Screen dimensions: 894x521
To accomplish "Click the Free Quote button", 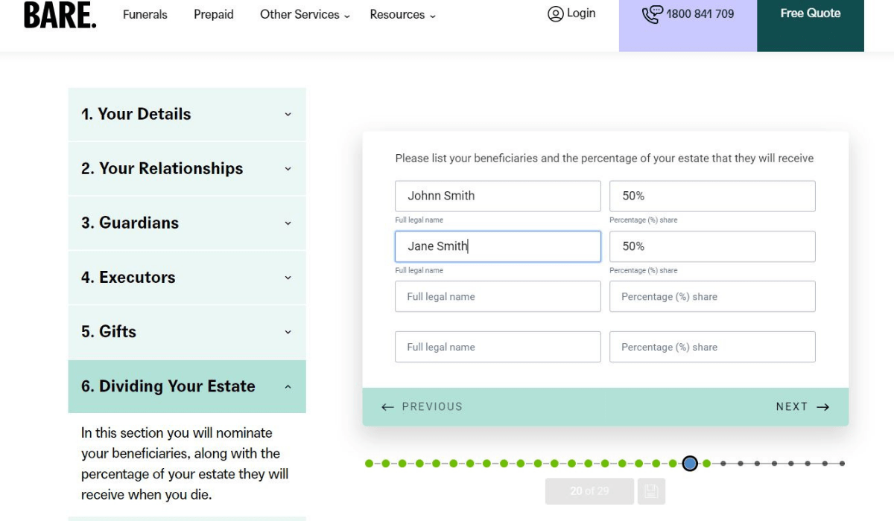I will tap(811, 13).
